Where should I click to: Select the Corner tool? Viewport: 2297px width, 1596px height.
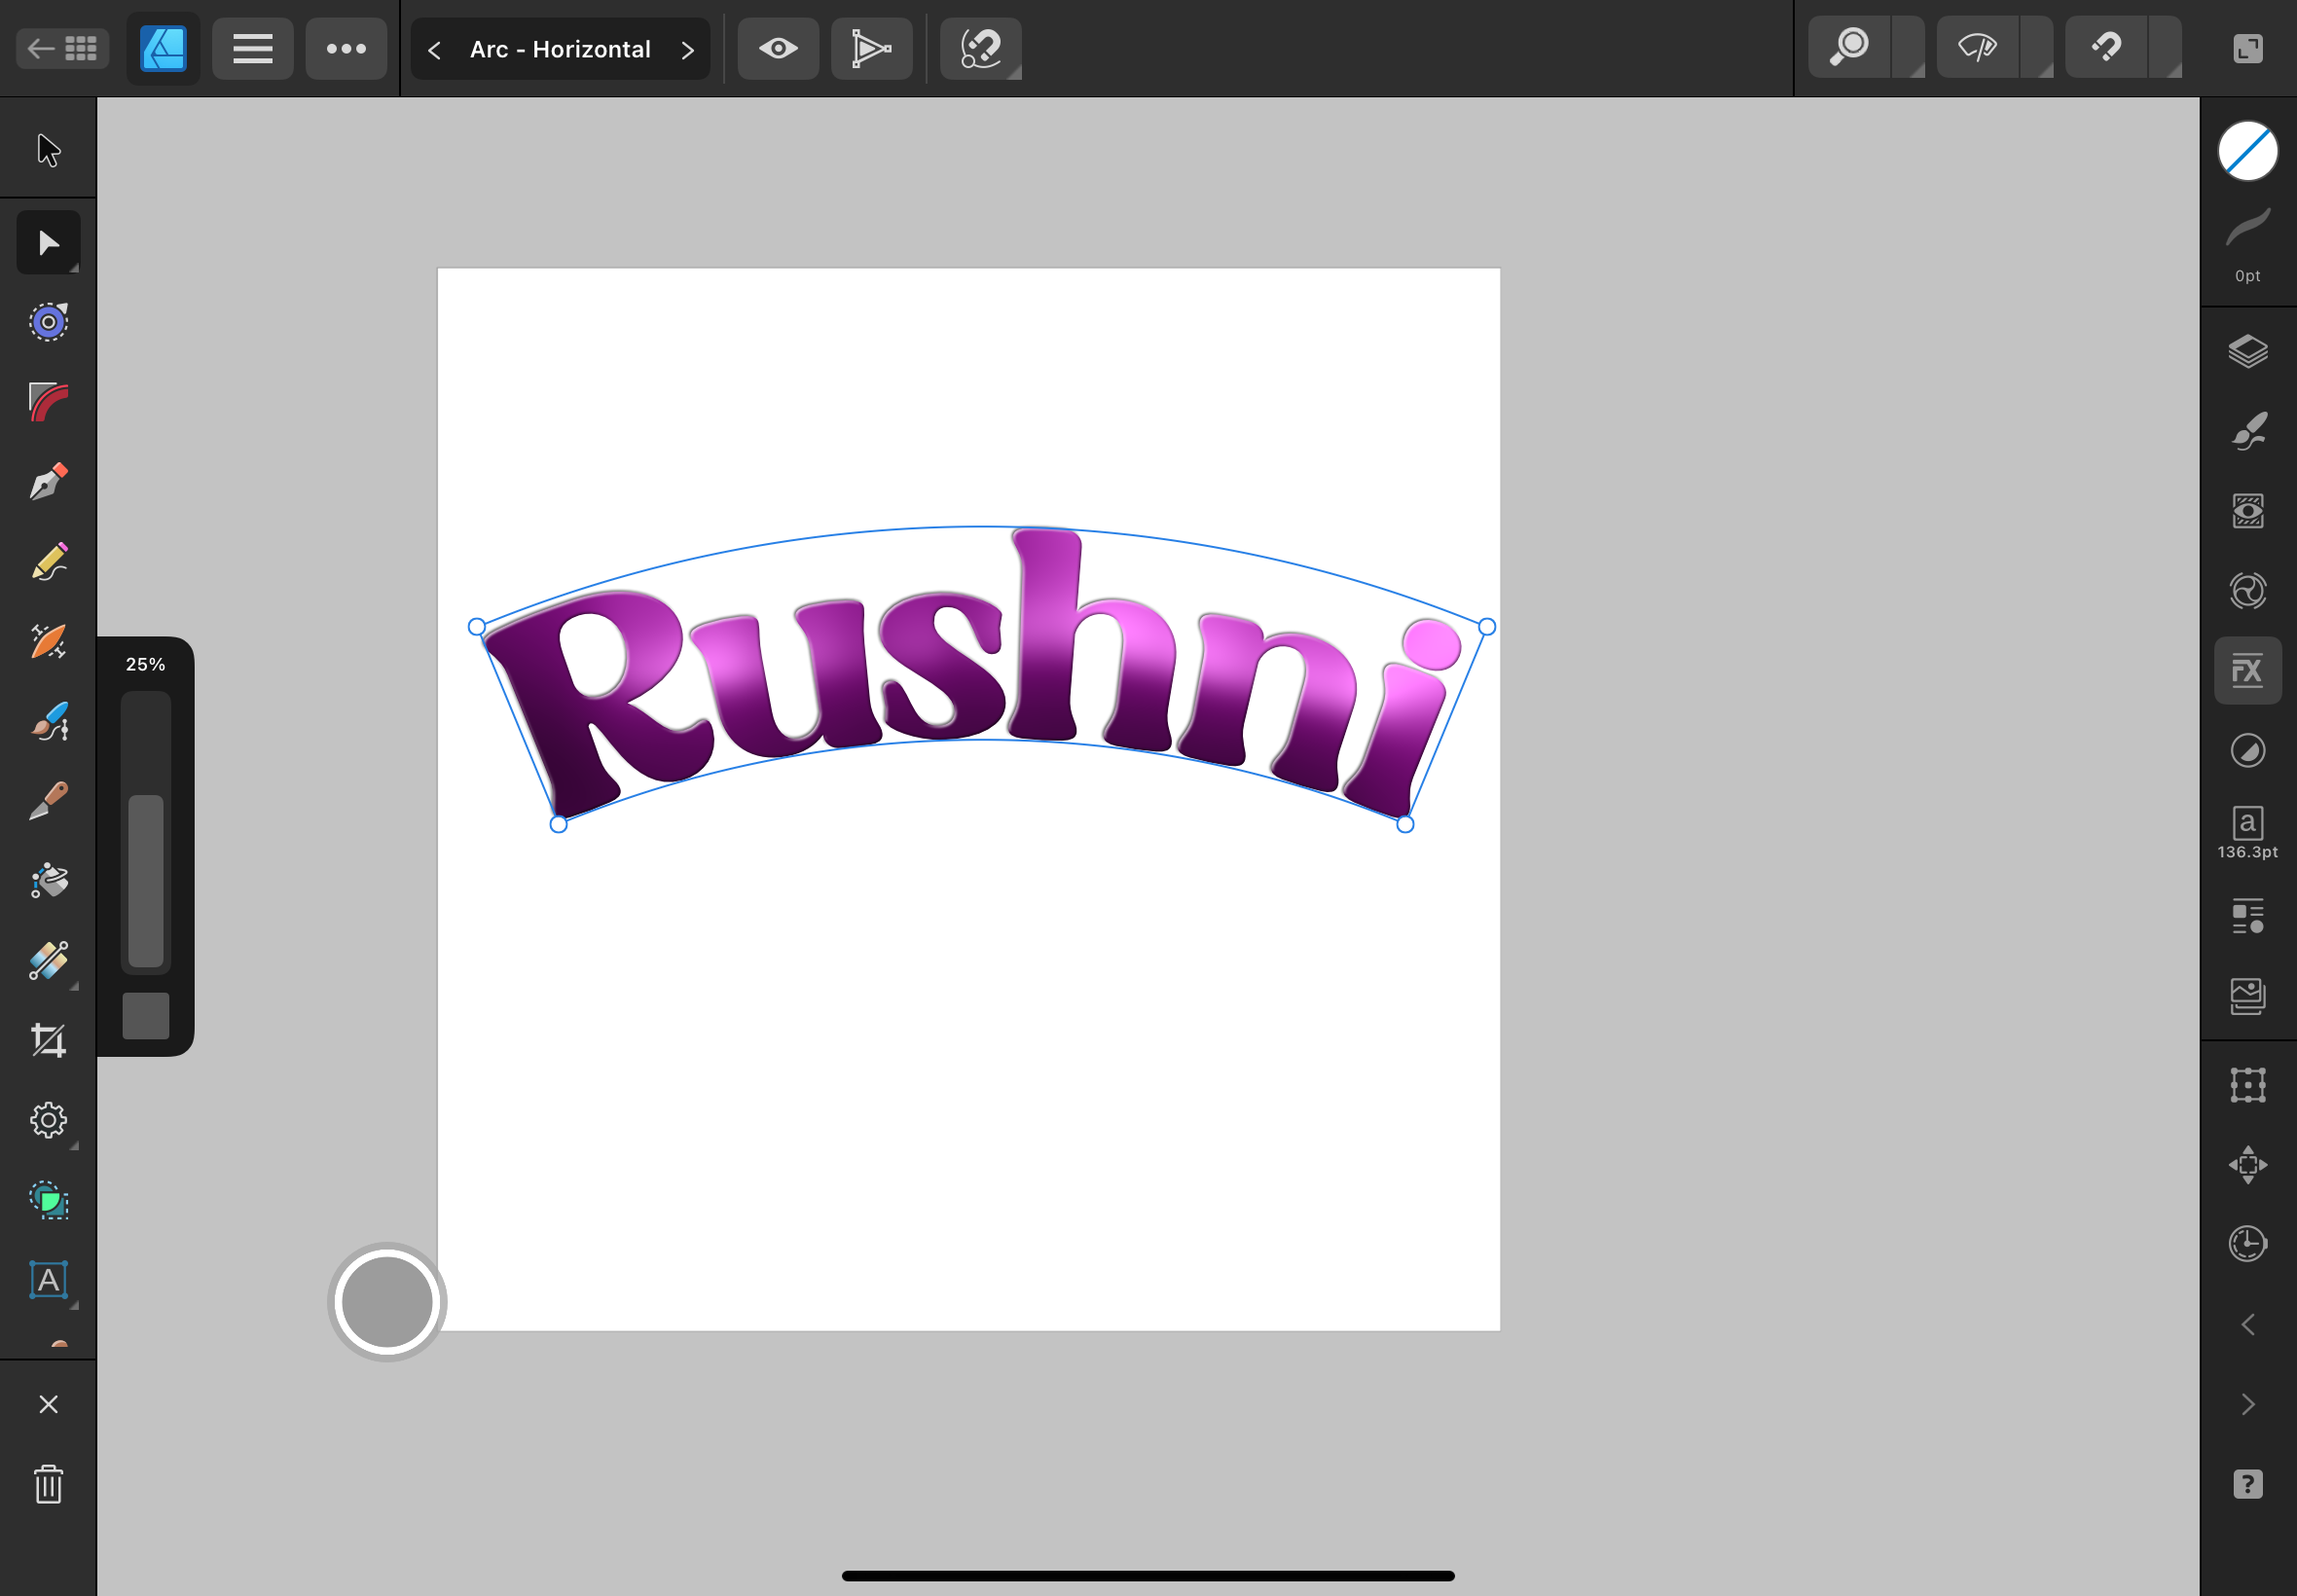[x=48, y=402]
